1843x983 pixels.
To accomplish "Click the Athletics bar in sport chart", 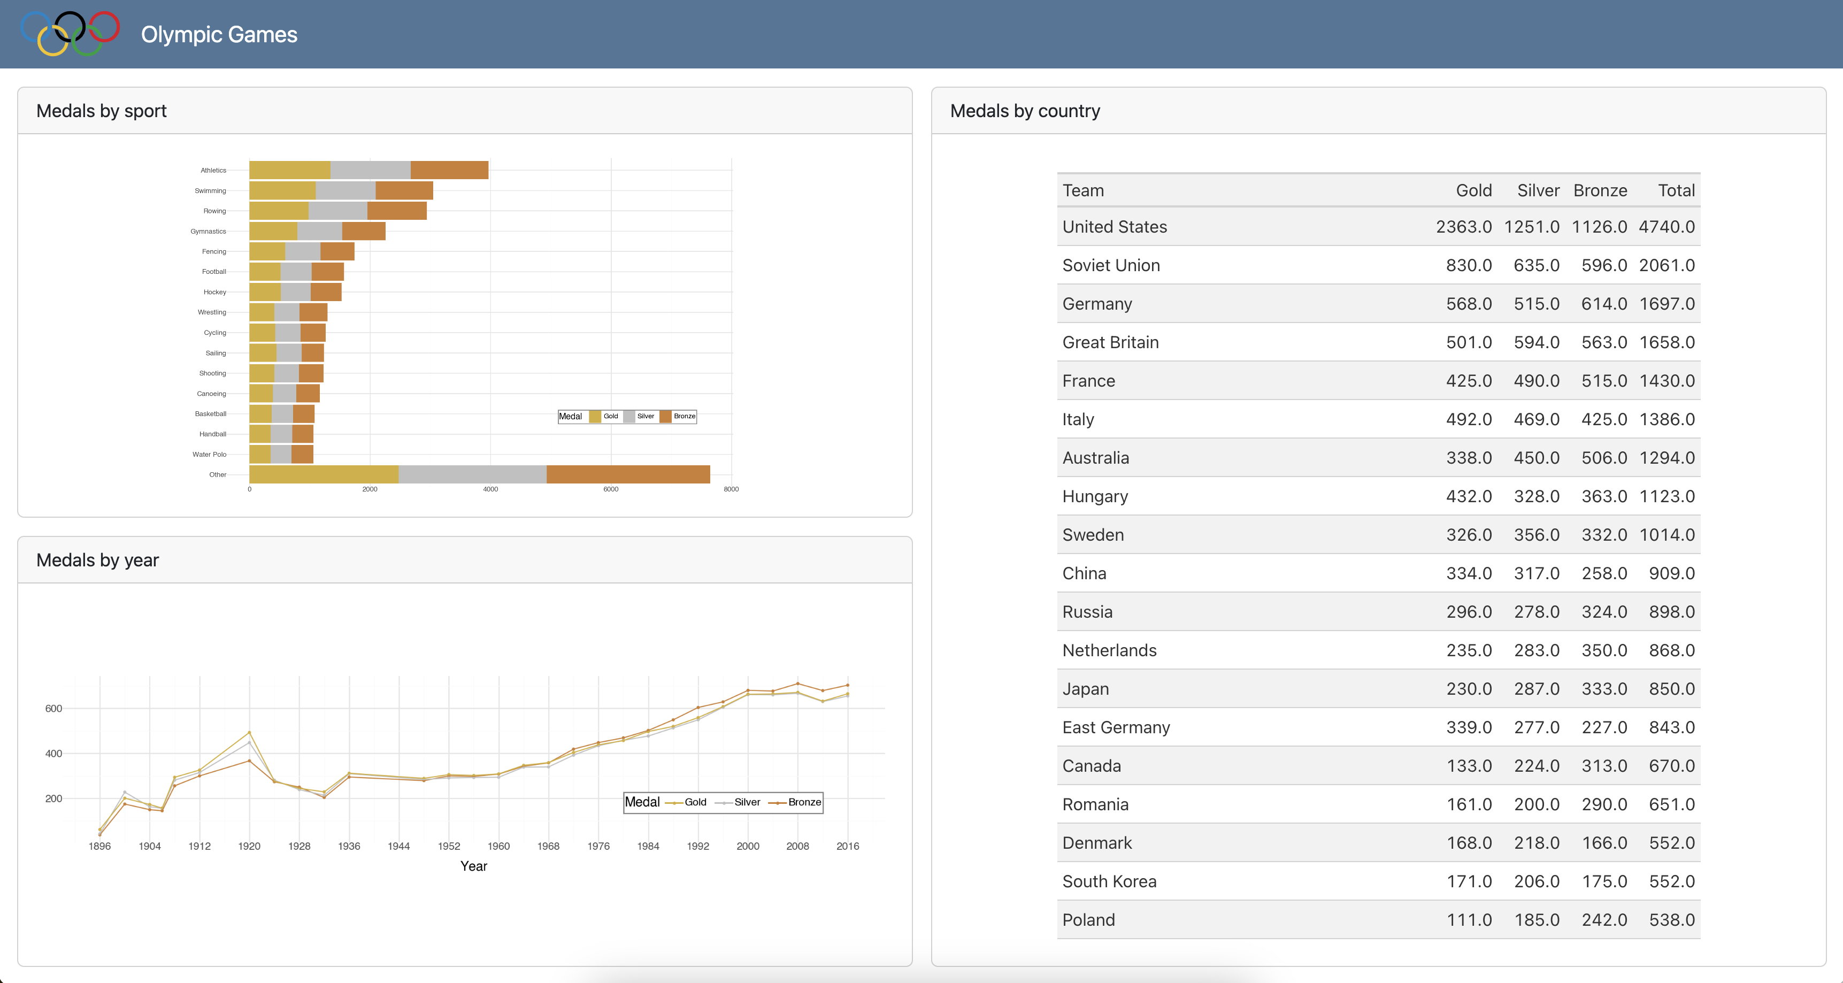I will coord(368,170).
